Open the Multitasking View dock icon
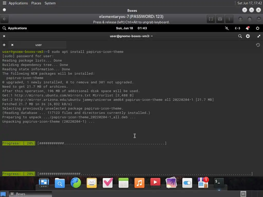 (x=44, y=183)
